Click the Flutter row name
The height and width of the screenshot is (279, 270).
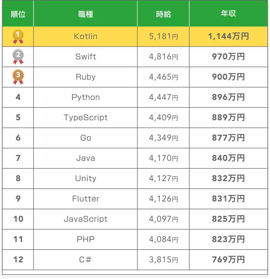pyautogui.click(x=85, y=199)
